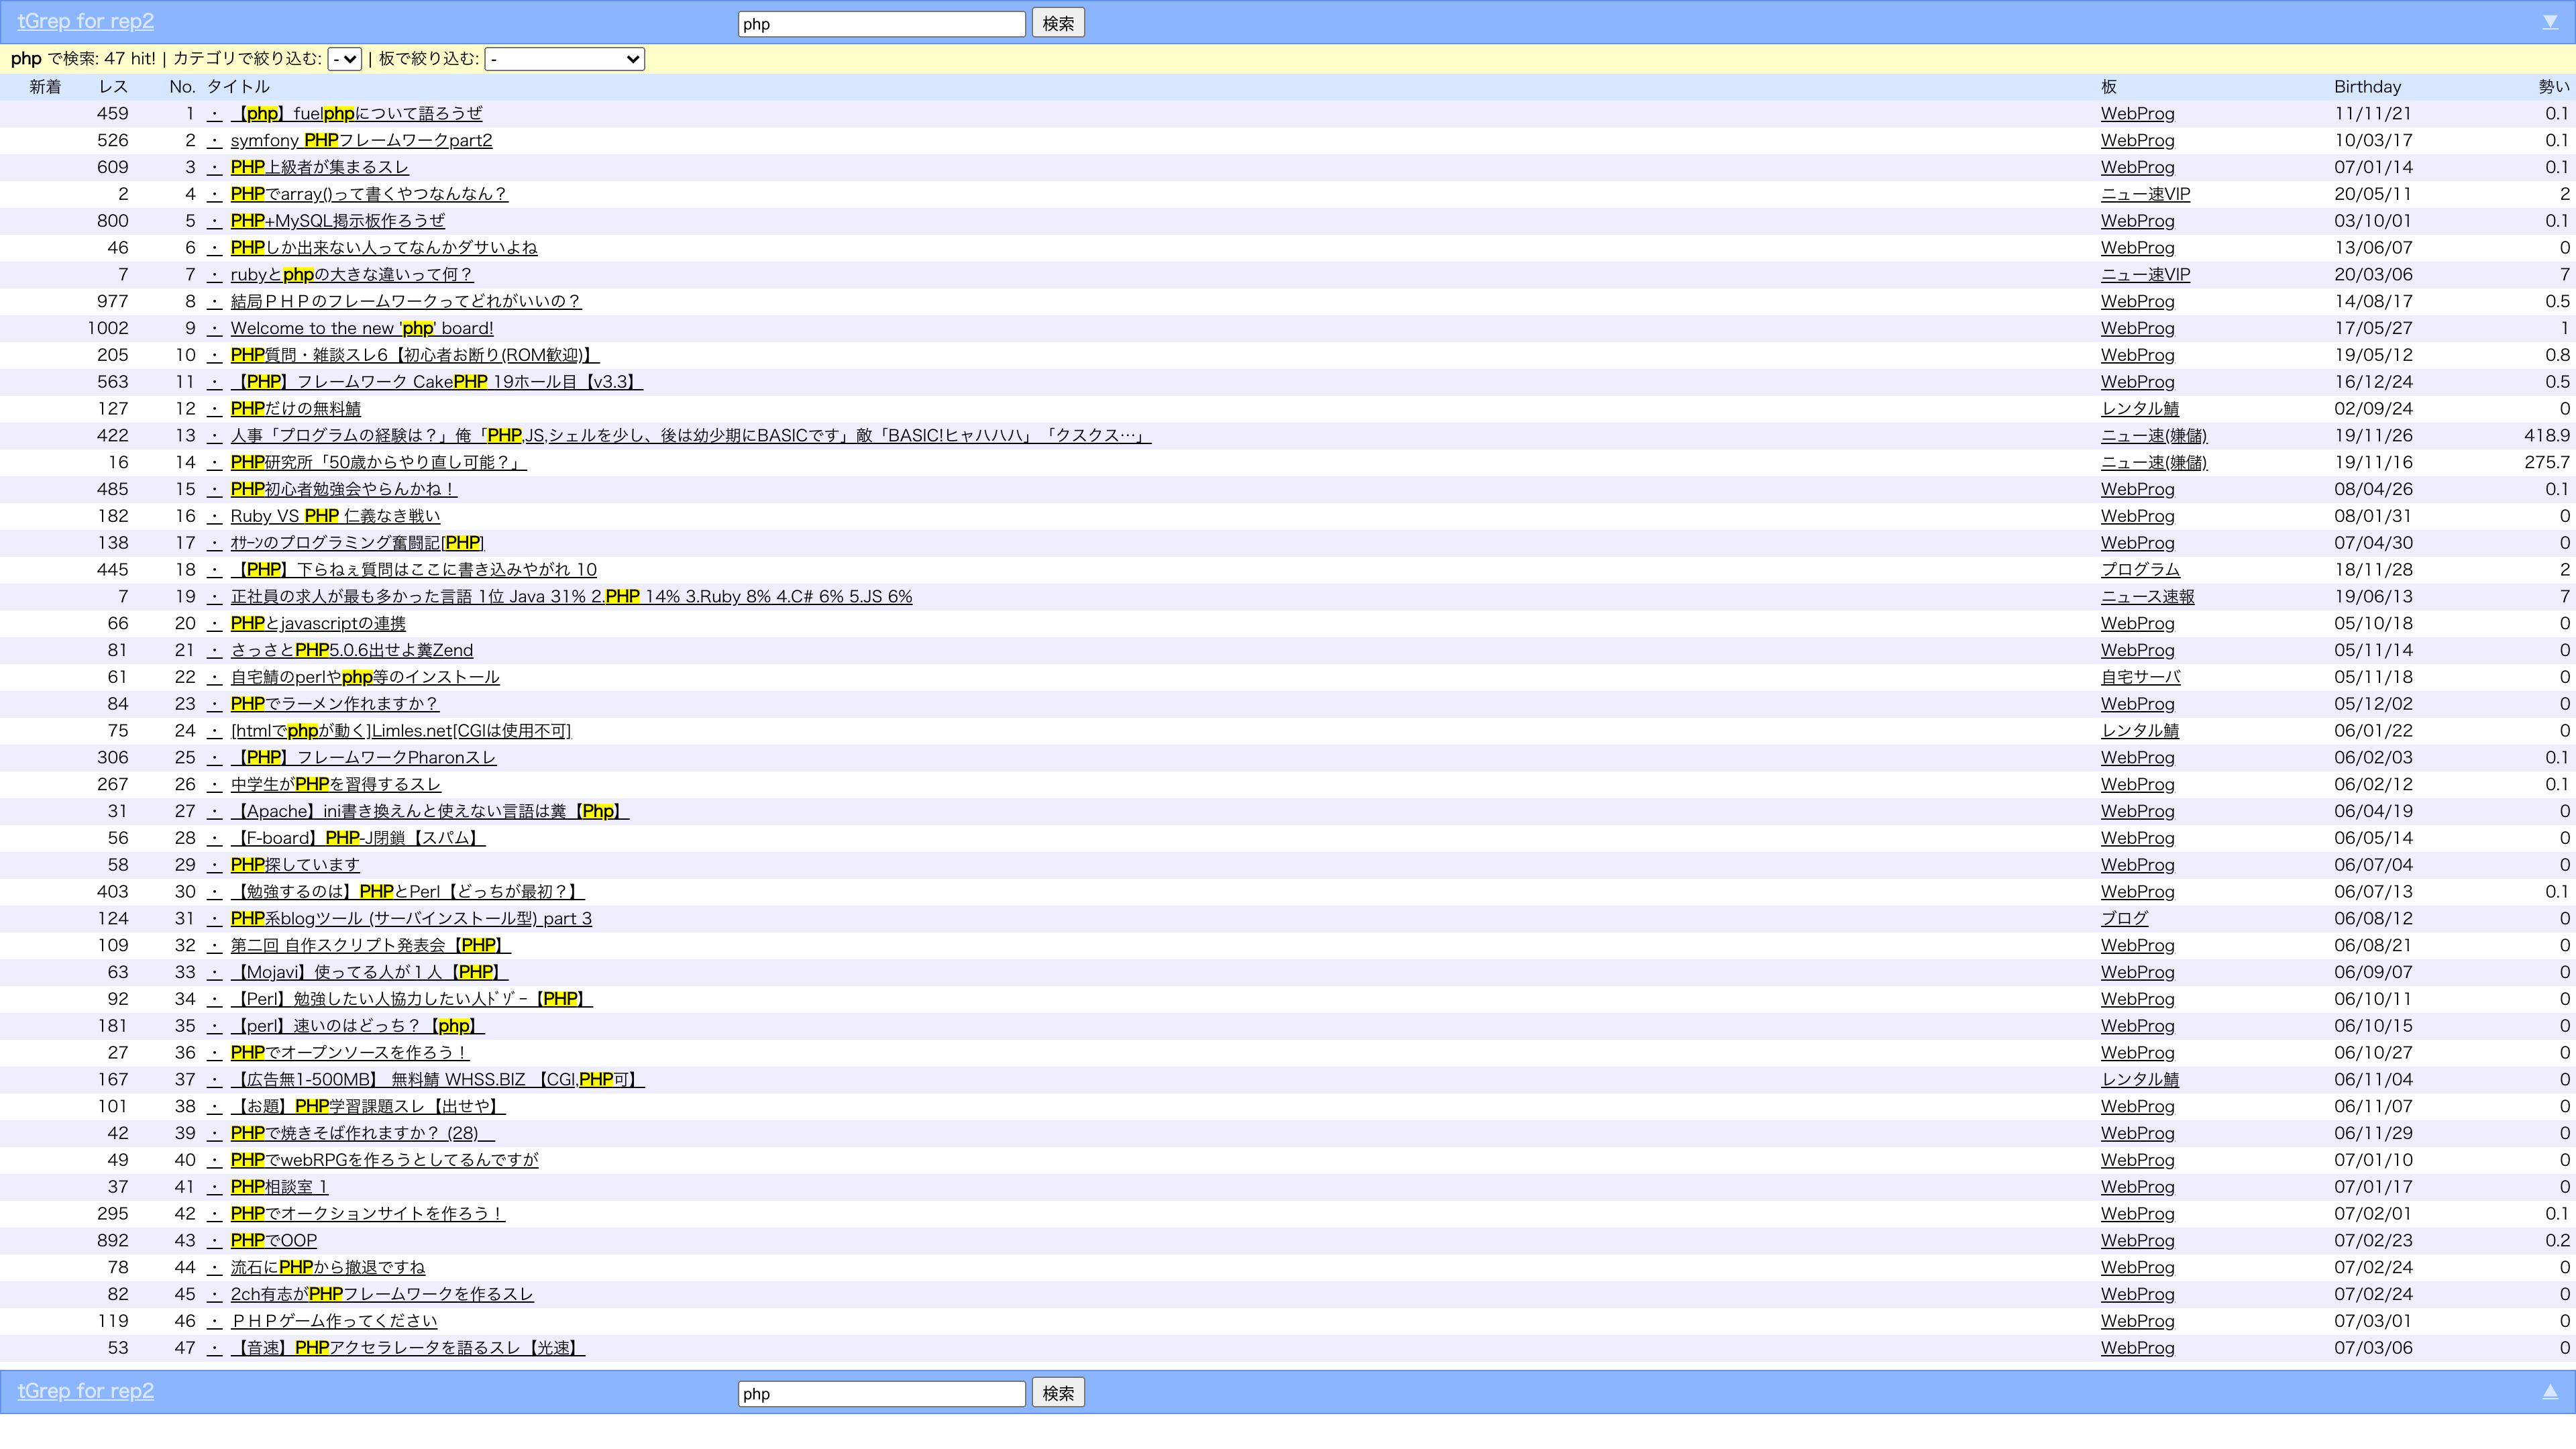The image size is (2576, 1449).
Task: Click the dot link beside thread No. 43
Action: point(214,1241)
